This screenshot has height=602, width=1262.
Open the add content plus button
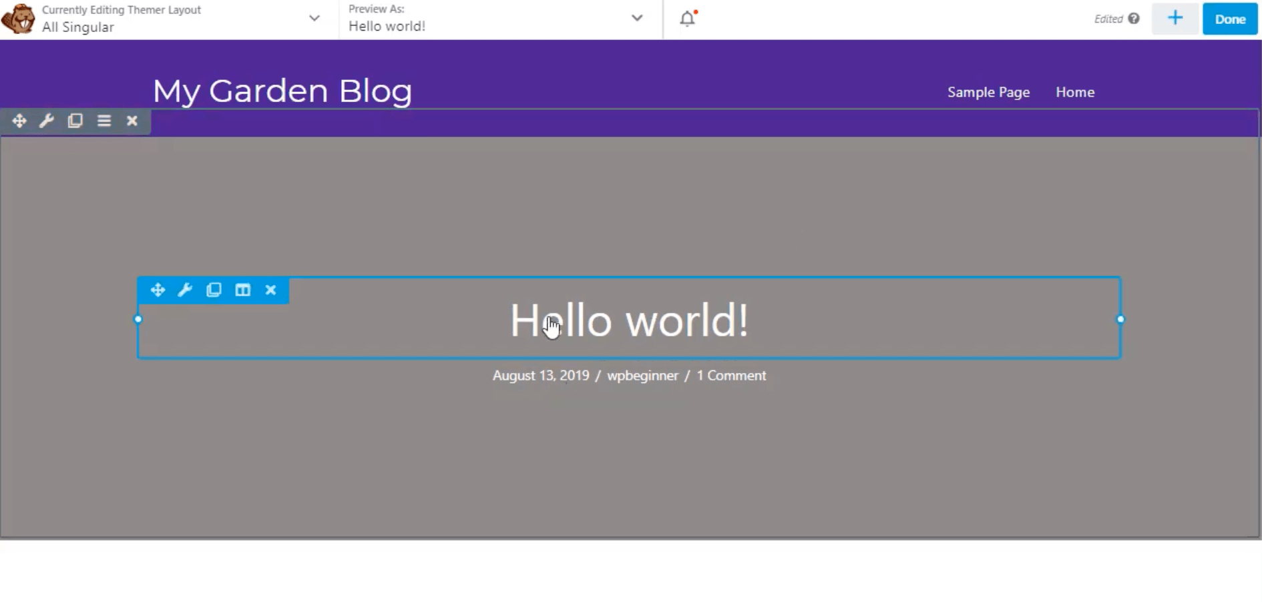click(1175, 19)
